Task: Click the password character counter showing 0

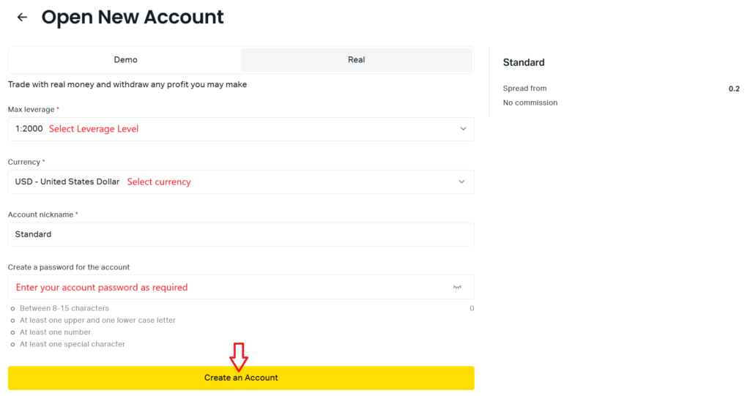Action: [472, 308]
